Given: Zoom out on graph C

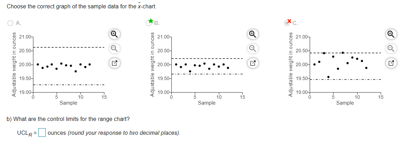Looking at the screenshot, I should (x=392, y=48).
